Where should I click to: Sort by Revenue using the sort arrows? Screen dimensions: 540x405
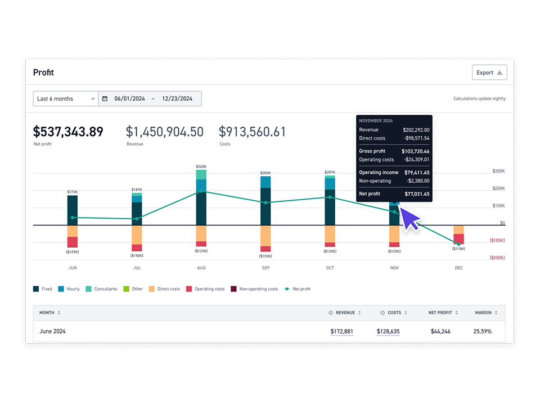(359, 313)
